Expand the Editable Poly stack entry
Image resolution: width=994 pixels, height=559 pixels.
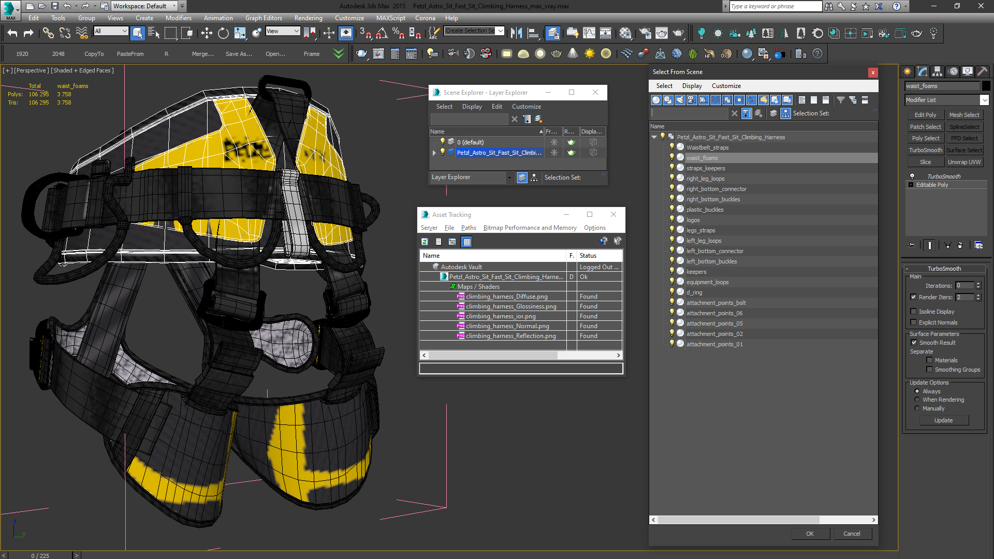pos(911,185)
